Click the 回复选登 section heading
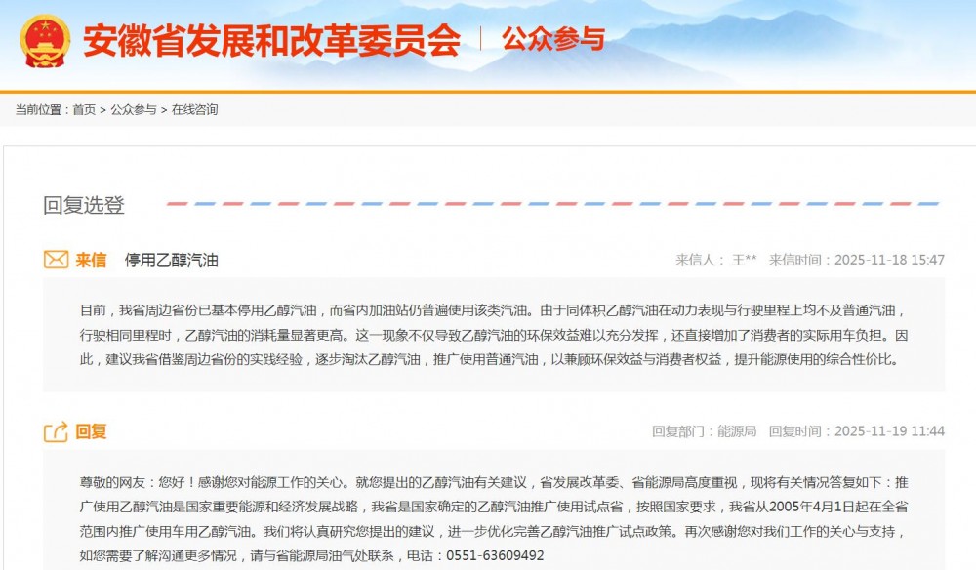 click(84, 205)
